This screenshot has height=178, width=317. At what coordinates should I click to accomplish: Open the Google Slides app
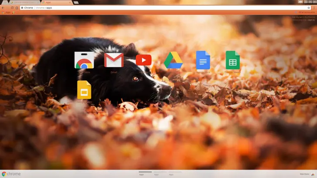pyautogui.click(x=84, y=90)
